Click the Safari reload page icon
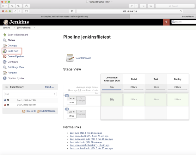Screen dimensions: 196x155 tap(181, 11)
